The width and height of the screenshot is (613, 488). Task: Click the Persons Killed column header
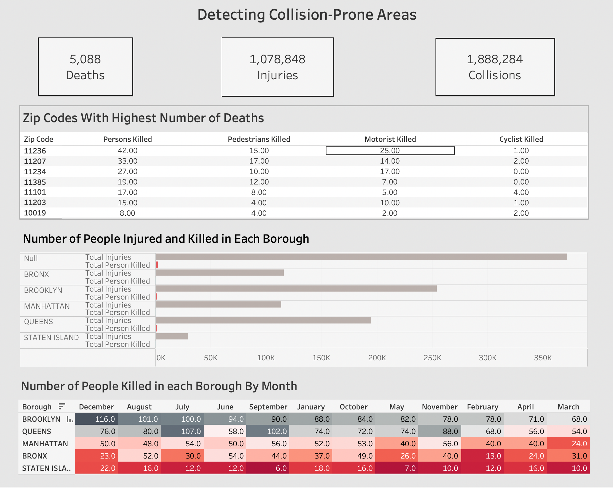point(128,139)
